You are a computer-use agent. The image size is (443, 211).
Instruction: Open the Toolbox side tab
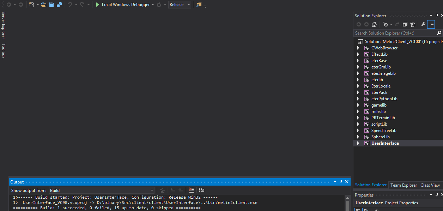(x=4, y=51)
